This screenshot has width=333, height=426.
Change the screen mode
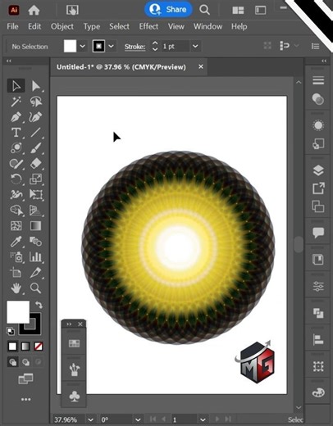25,378
